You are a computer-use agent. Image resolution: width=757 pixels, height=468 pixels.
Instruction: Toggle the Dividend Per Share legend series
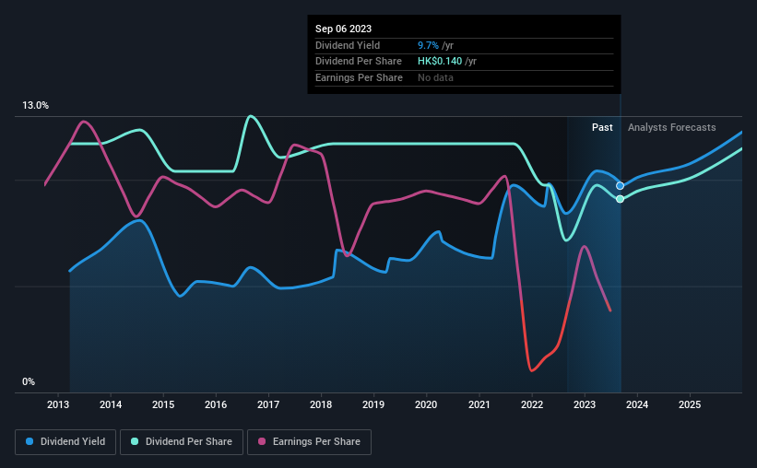(182, 442)
